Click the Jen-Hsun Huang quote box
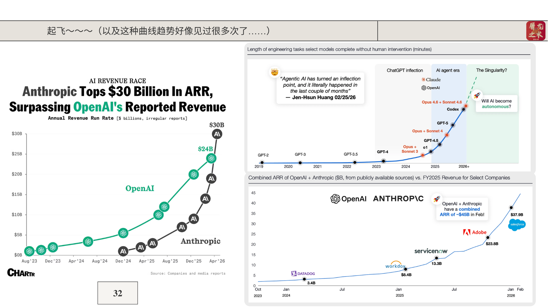 [320, 88]
